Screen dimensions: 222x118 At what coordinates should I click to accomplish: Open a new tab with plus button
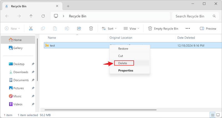pos(68,6)
